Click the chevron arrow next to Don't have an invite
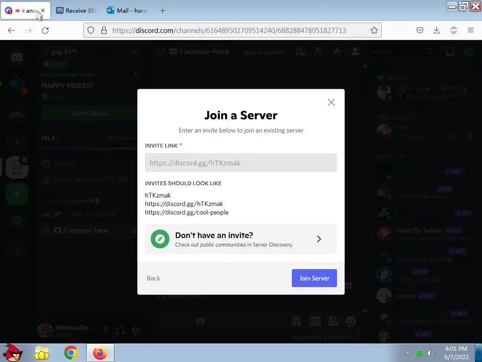The image size is (482, 362). [x=319, y=239]
